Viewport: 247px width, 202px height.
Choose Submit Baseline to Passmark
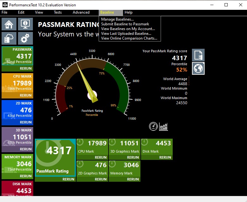pyautogui.click(x=125, y=24)
